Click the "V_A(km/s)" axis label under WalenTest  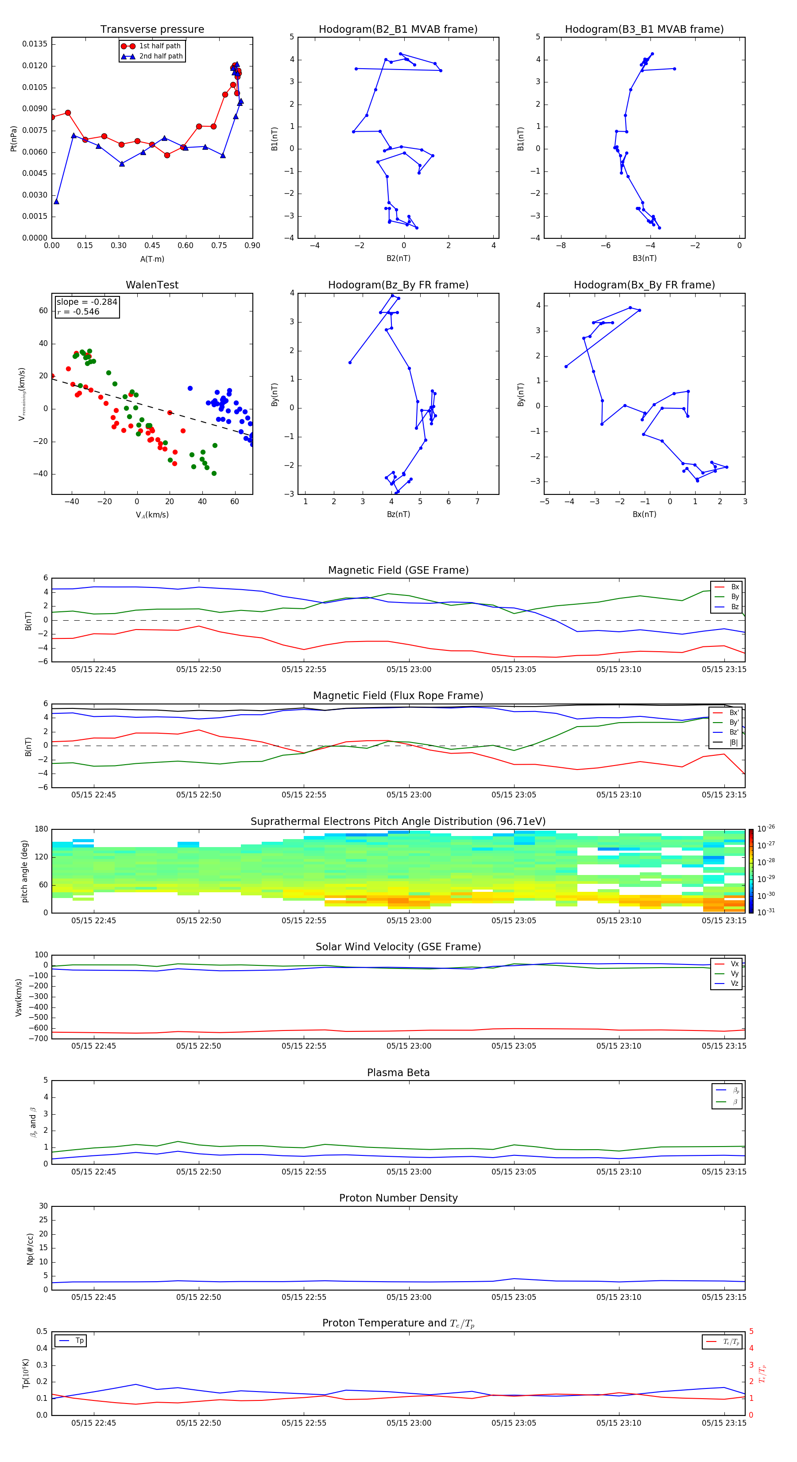pyautogui.click(x=152, y=515)
